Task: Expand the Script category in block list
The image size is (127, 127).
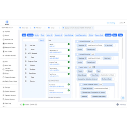Action: pos(25,49)
